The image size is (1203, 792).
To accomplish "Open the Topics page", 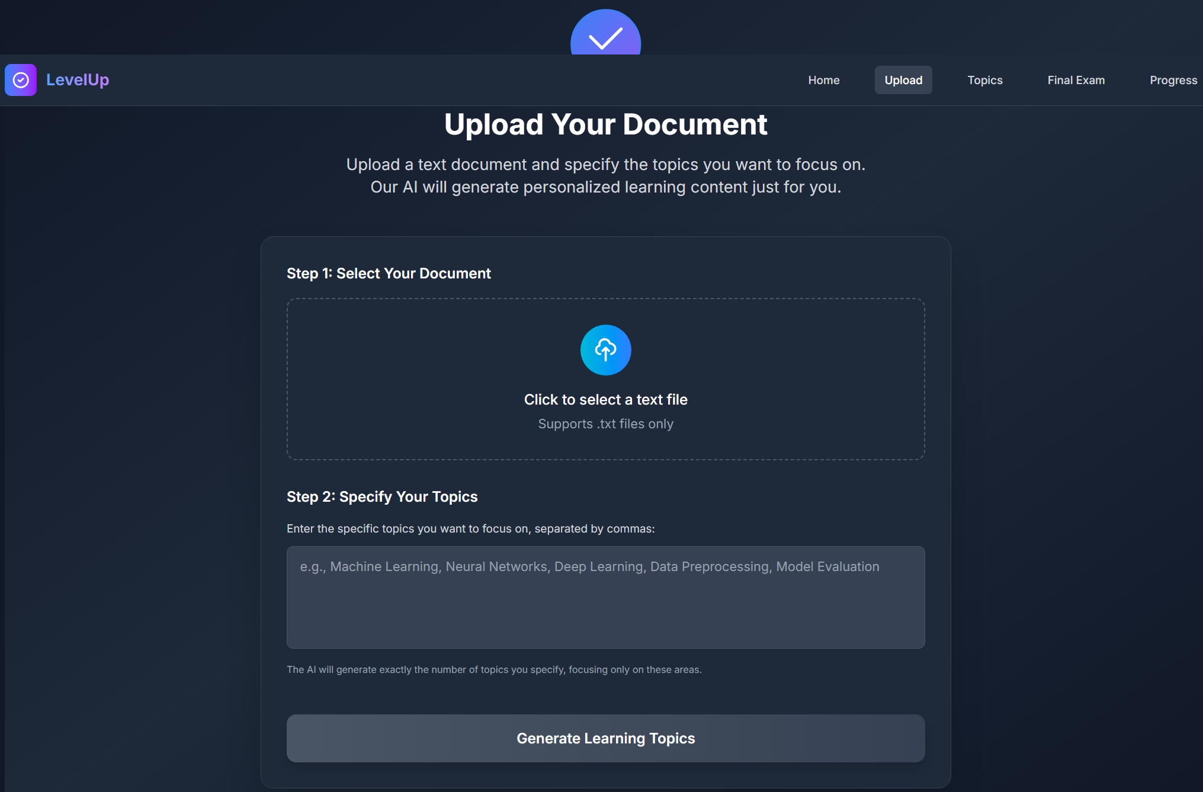I will pos(984,80).
